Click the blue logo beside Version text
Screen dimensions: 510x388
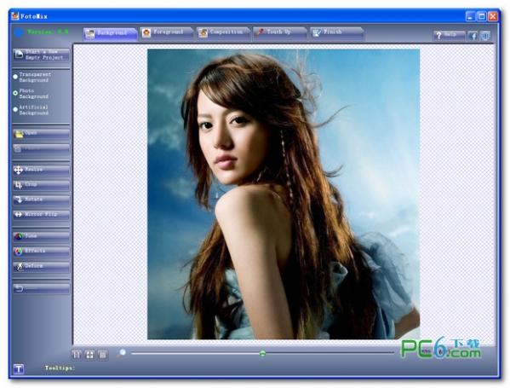coord(19,32)
